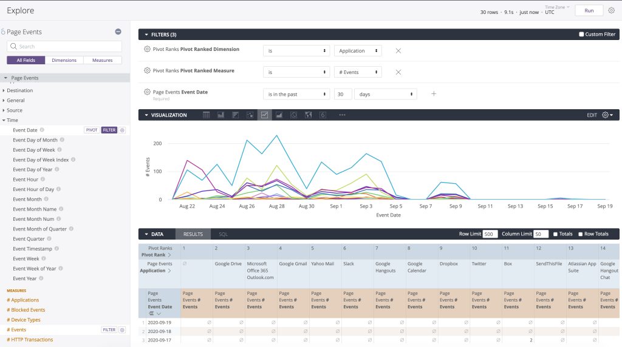
Task: Select the table visualization icon
Action: (207, 115)
